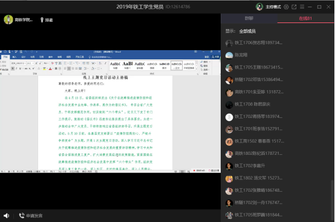Image resolution: width=335 pixels, height=222 pixels.
Task: Toggle Bold formatting in Word ribbon
Action: click(13, 68)
